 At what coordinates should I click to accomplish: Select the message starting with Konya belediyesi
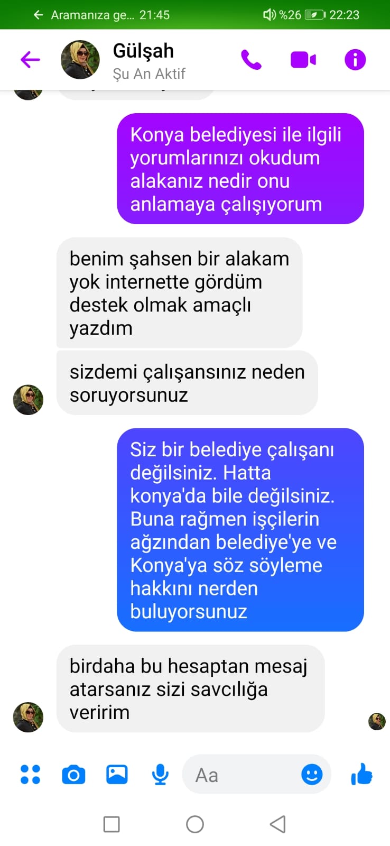tap(240, 169)
